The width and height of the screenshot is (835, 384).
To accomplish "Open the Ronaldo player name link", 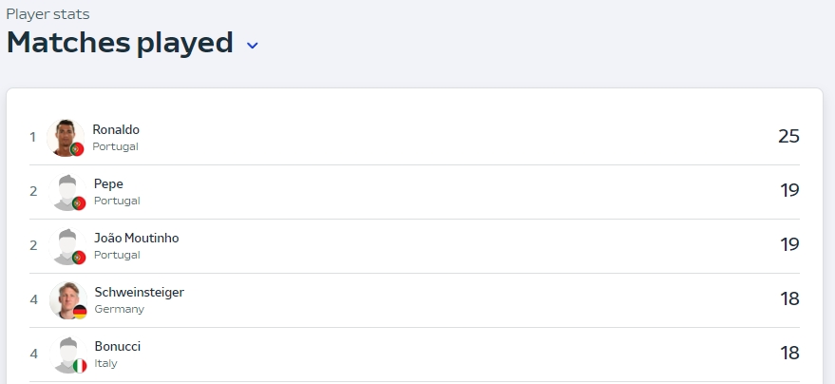I will (x=116, y=130).
